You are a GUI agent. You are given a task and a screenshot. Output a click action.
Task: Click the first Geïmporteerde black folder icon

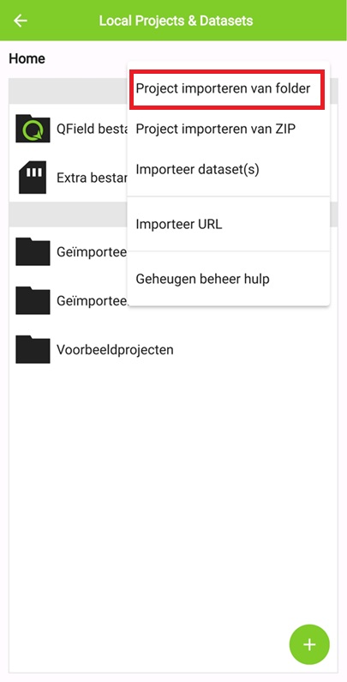pyautogui.click(x=33, y=251)
